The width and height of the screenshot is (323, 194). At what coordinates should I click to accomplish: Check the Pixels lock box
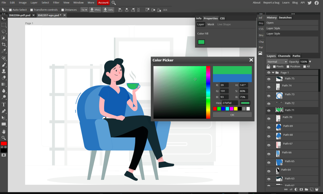point(274,67)
